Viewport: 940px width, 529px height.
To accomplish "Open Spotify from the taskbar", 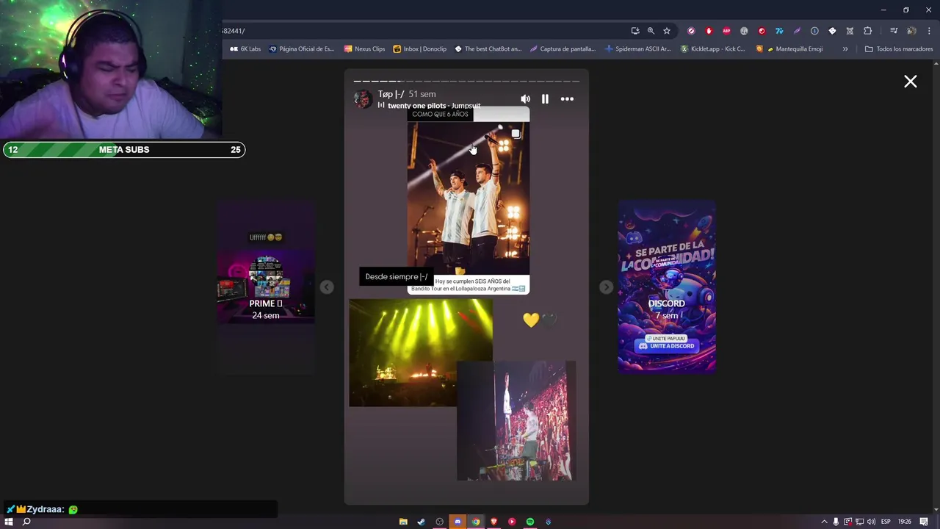I will [x=530, y=522].
